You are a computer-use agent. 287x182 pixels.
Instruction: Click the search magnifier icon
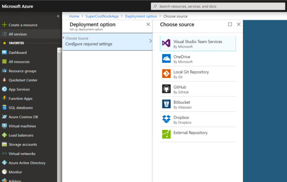(x=155, y=6)
